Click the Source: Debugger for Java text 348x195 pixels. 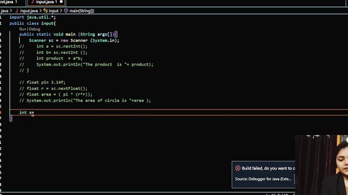[x=263, y=179]
